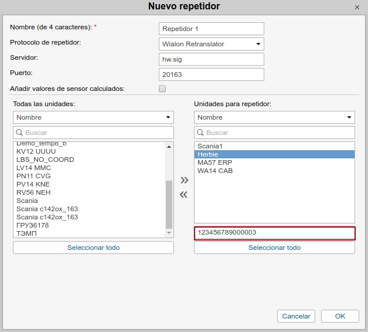The width and height of the screenshot is (368, 332).
Task: Click Seleccionar todo under repeater units list
Action: point(274,248)
